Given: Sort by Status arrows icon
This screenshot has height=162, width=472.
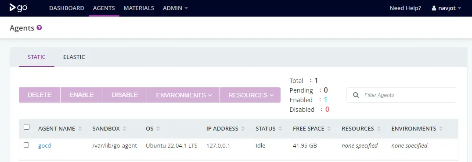Looking at the screenshot, I should pyautogui.click(x=280, y=128).
